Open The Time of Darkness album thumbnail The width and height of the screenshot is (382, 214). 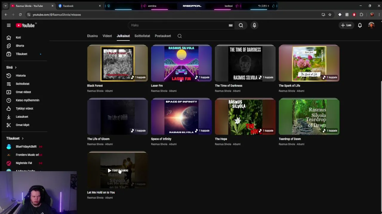click(245, 63)
